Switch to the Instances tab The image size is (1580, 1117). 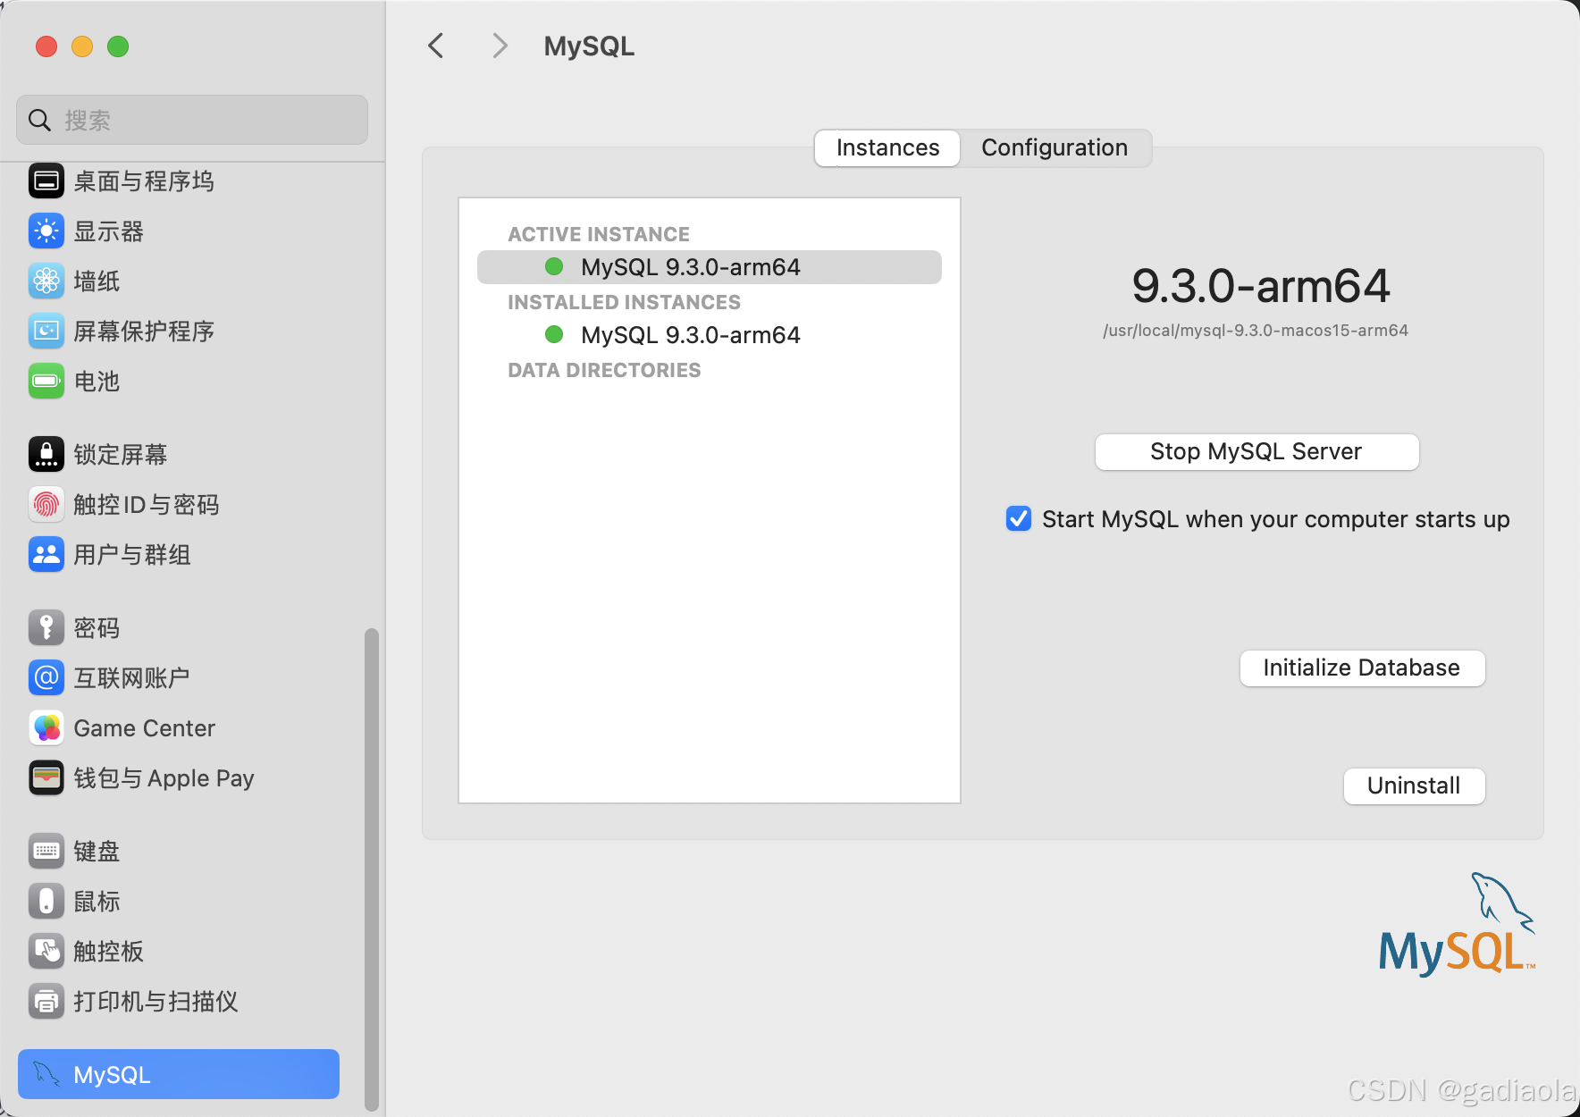click(x=887, y=147)
